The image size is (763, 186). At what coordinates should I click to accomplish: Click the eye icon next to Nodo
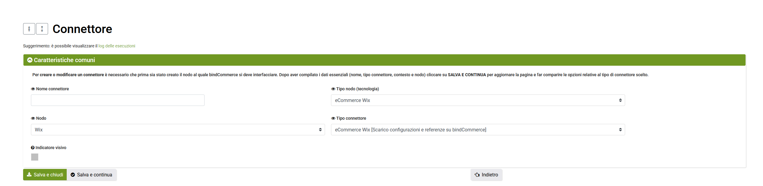[33, 118]
